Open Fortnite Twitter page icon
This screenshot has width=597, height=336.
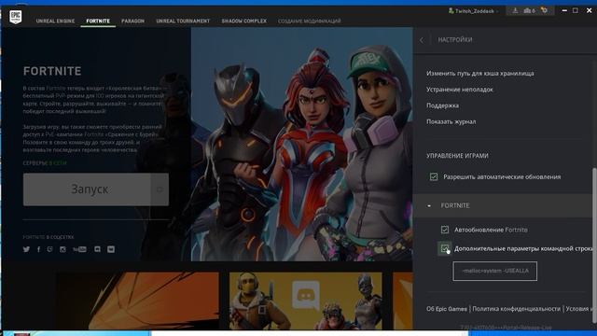26,249
